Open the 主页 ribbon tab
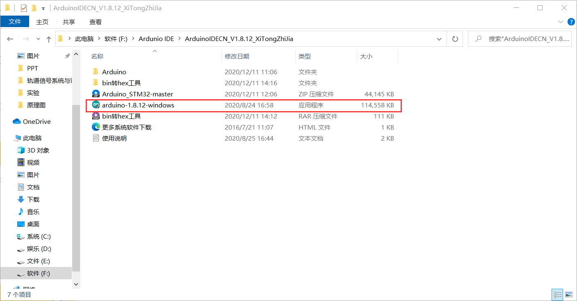The height and width of the screenshot is (301, 577). [x=42, y=22]
